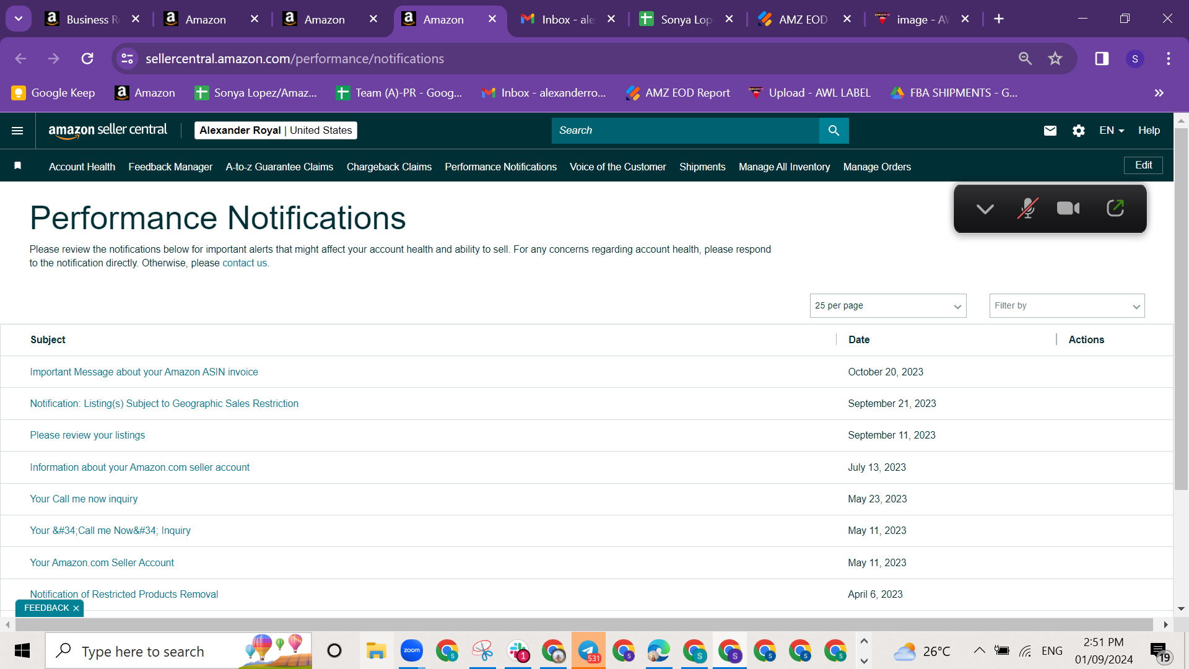Go back to the previous page
The height and width of the screenshot is (669, 1189).
[x=20, y=59]
